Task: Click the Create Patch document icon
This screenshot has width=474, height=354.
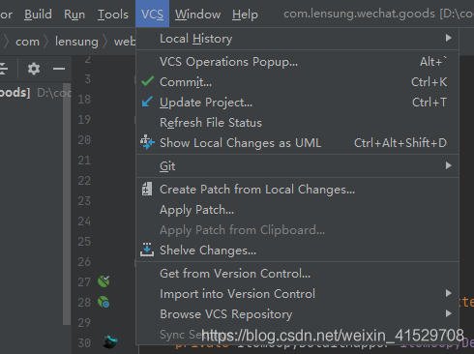Action: click(147, 189)
